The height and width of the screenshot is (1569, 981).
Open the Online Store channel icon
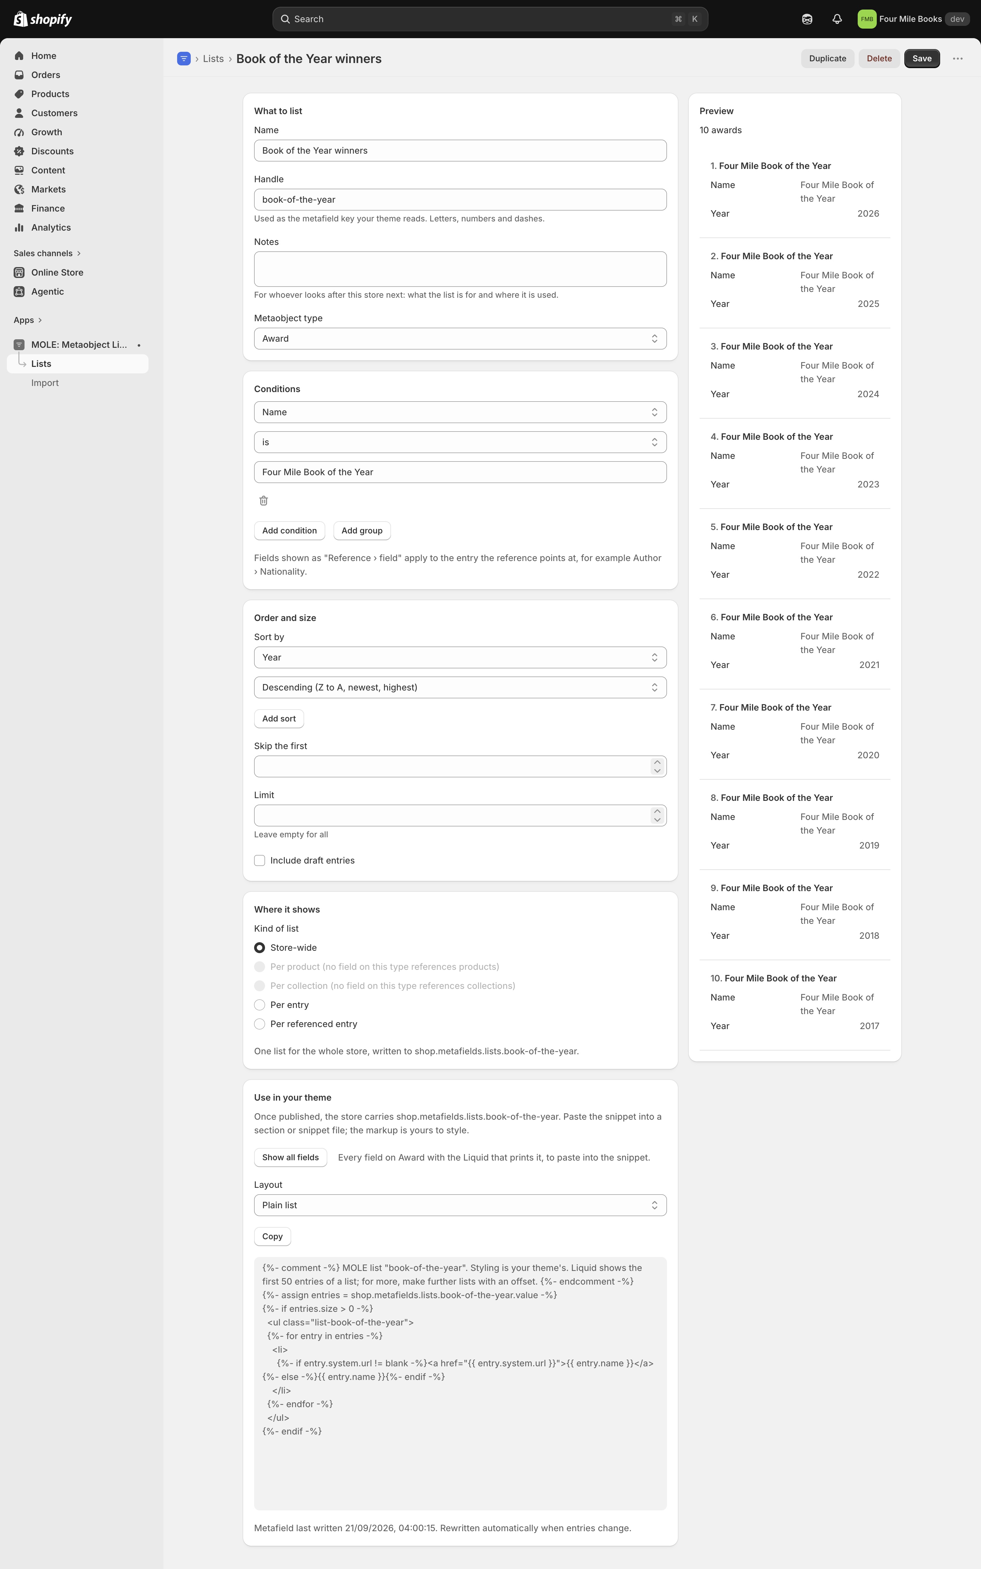(x=19, y=273)
